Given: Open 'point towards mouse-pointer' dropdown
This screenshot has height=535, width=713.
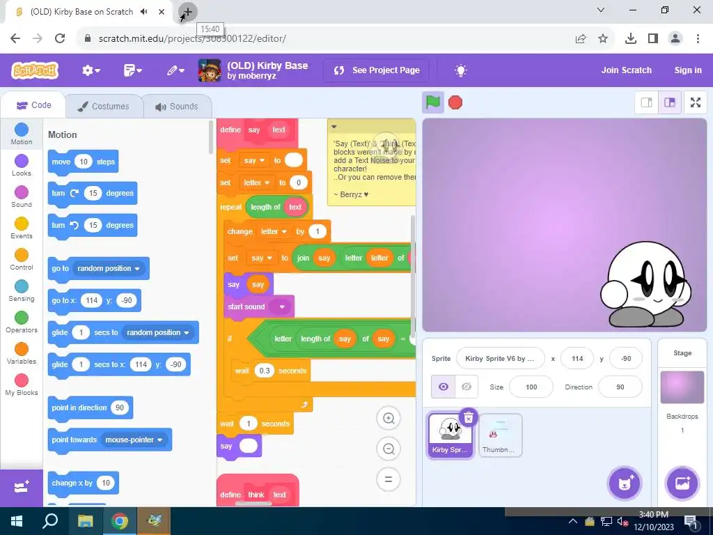Looking at the screenshot, I should (x=134, y=440).
